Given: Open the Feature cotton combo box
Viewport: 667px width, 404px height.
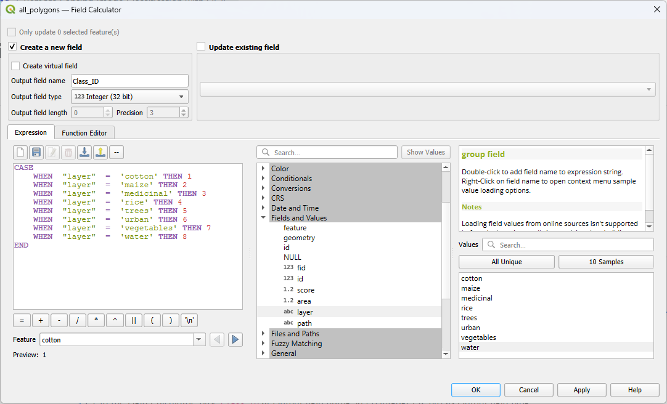Looking at the screenshot, I should pyautogui.click(x=199, y=339).
